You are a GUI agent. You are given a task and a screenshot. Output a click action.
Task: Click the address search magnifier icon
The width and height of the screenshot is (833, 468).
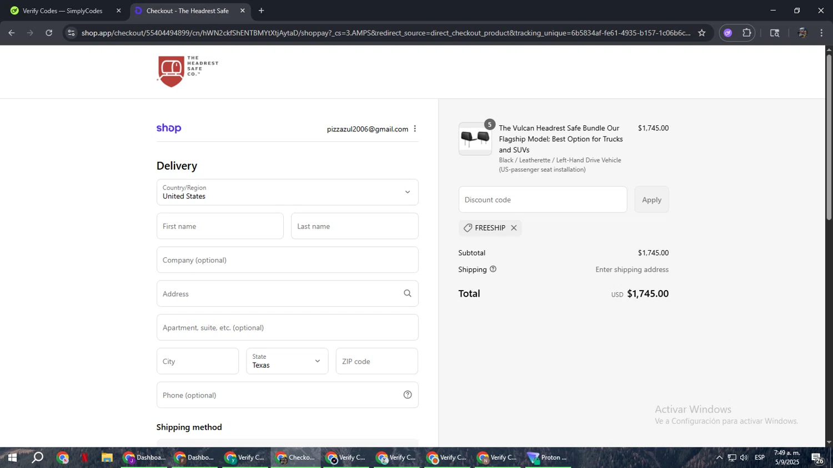(x=408, y=293)
